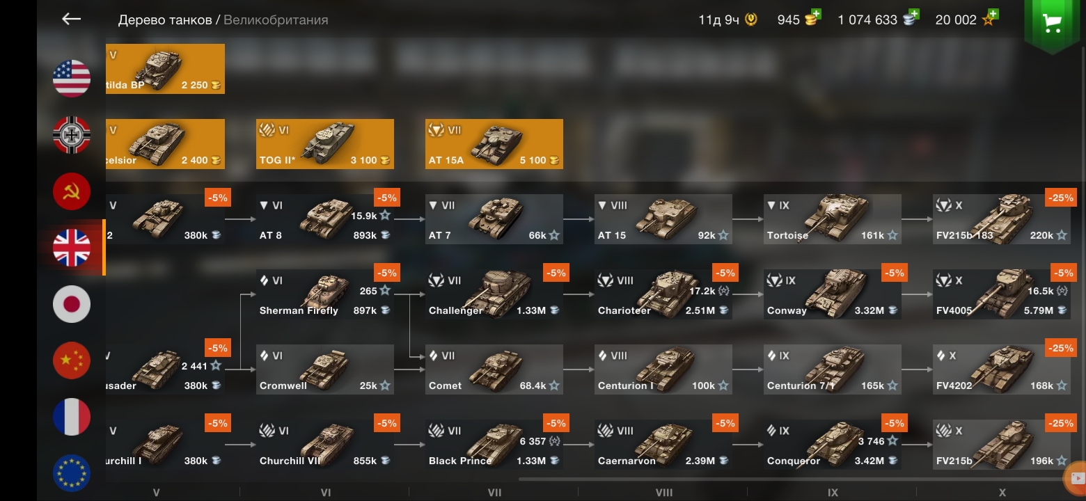The image size is (1086, 501).
Task: Select the Black Prince tank
Action: 494,445
